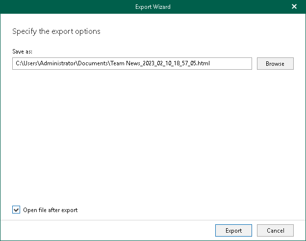The image size is (306, 241).
Task: Click the 'Specify the export options' heading
Action: [x=56, y=31]
